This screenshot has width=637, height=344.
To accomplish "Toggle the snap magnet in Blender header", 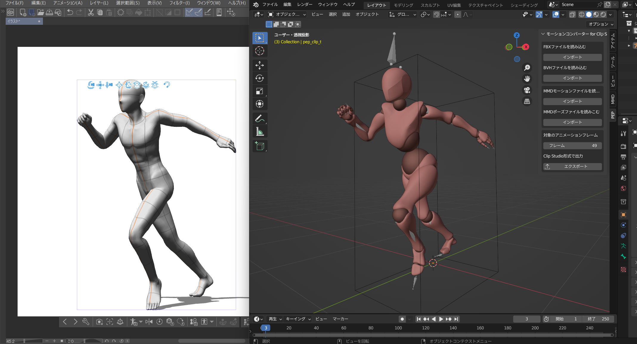I will (436, 14).
